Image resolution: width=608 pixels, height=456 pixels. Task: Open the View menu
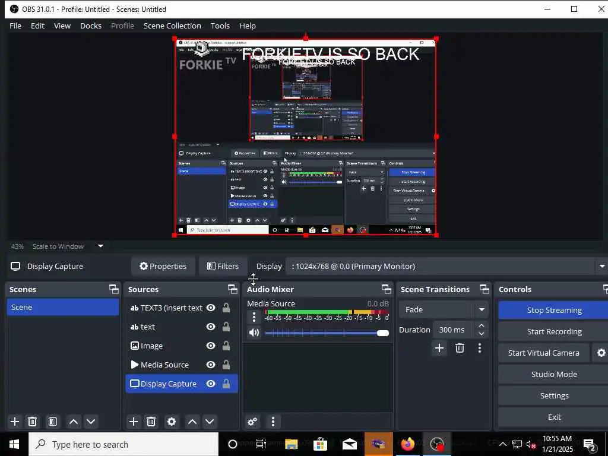(x=62, y=26)
